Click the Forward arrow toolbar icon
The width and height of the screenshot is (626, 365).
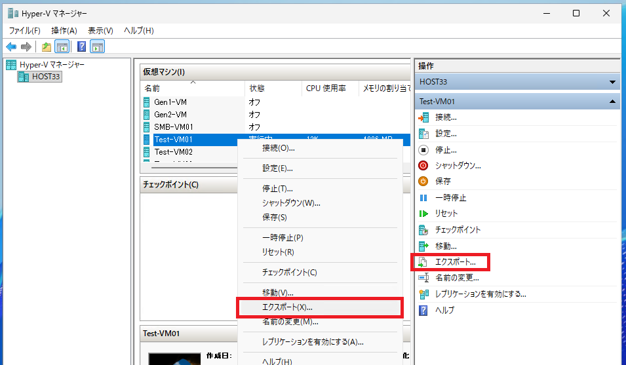pos(26,47)
